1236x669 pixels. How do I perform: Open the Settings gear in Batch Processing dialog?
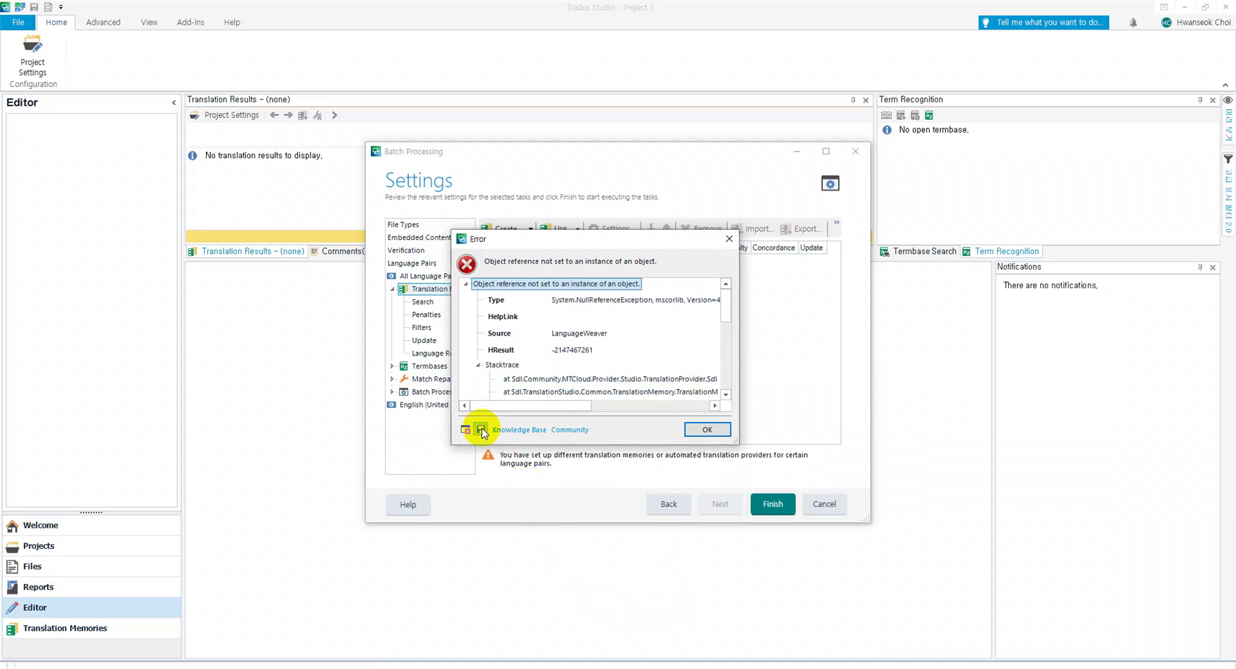(830, 183)
